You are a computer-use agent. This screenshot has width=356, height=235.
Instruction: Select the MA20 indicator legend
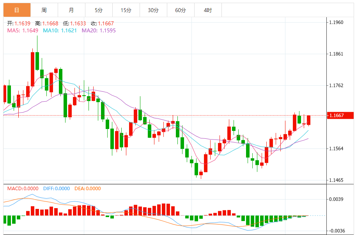pos(99,30)
